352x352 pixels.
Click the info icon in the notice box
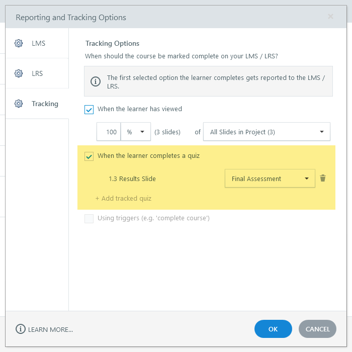pos(95,81)
